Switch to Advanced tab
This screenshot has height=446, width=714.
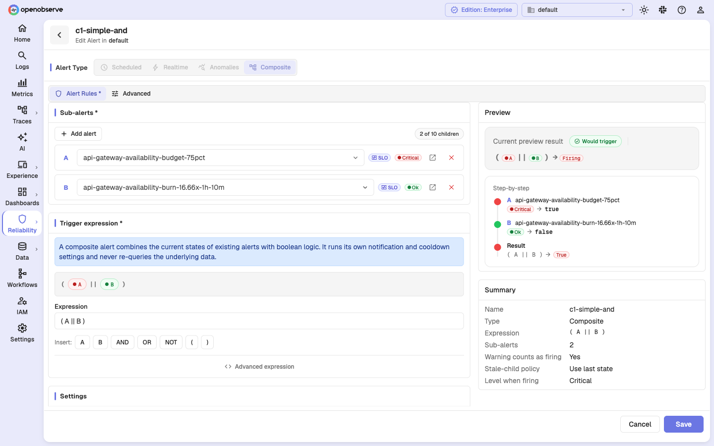[131, 94]
